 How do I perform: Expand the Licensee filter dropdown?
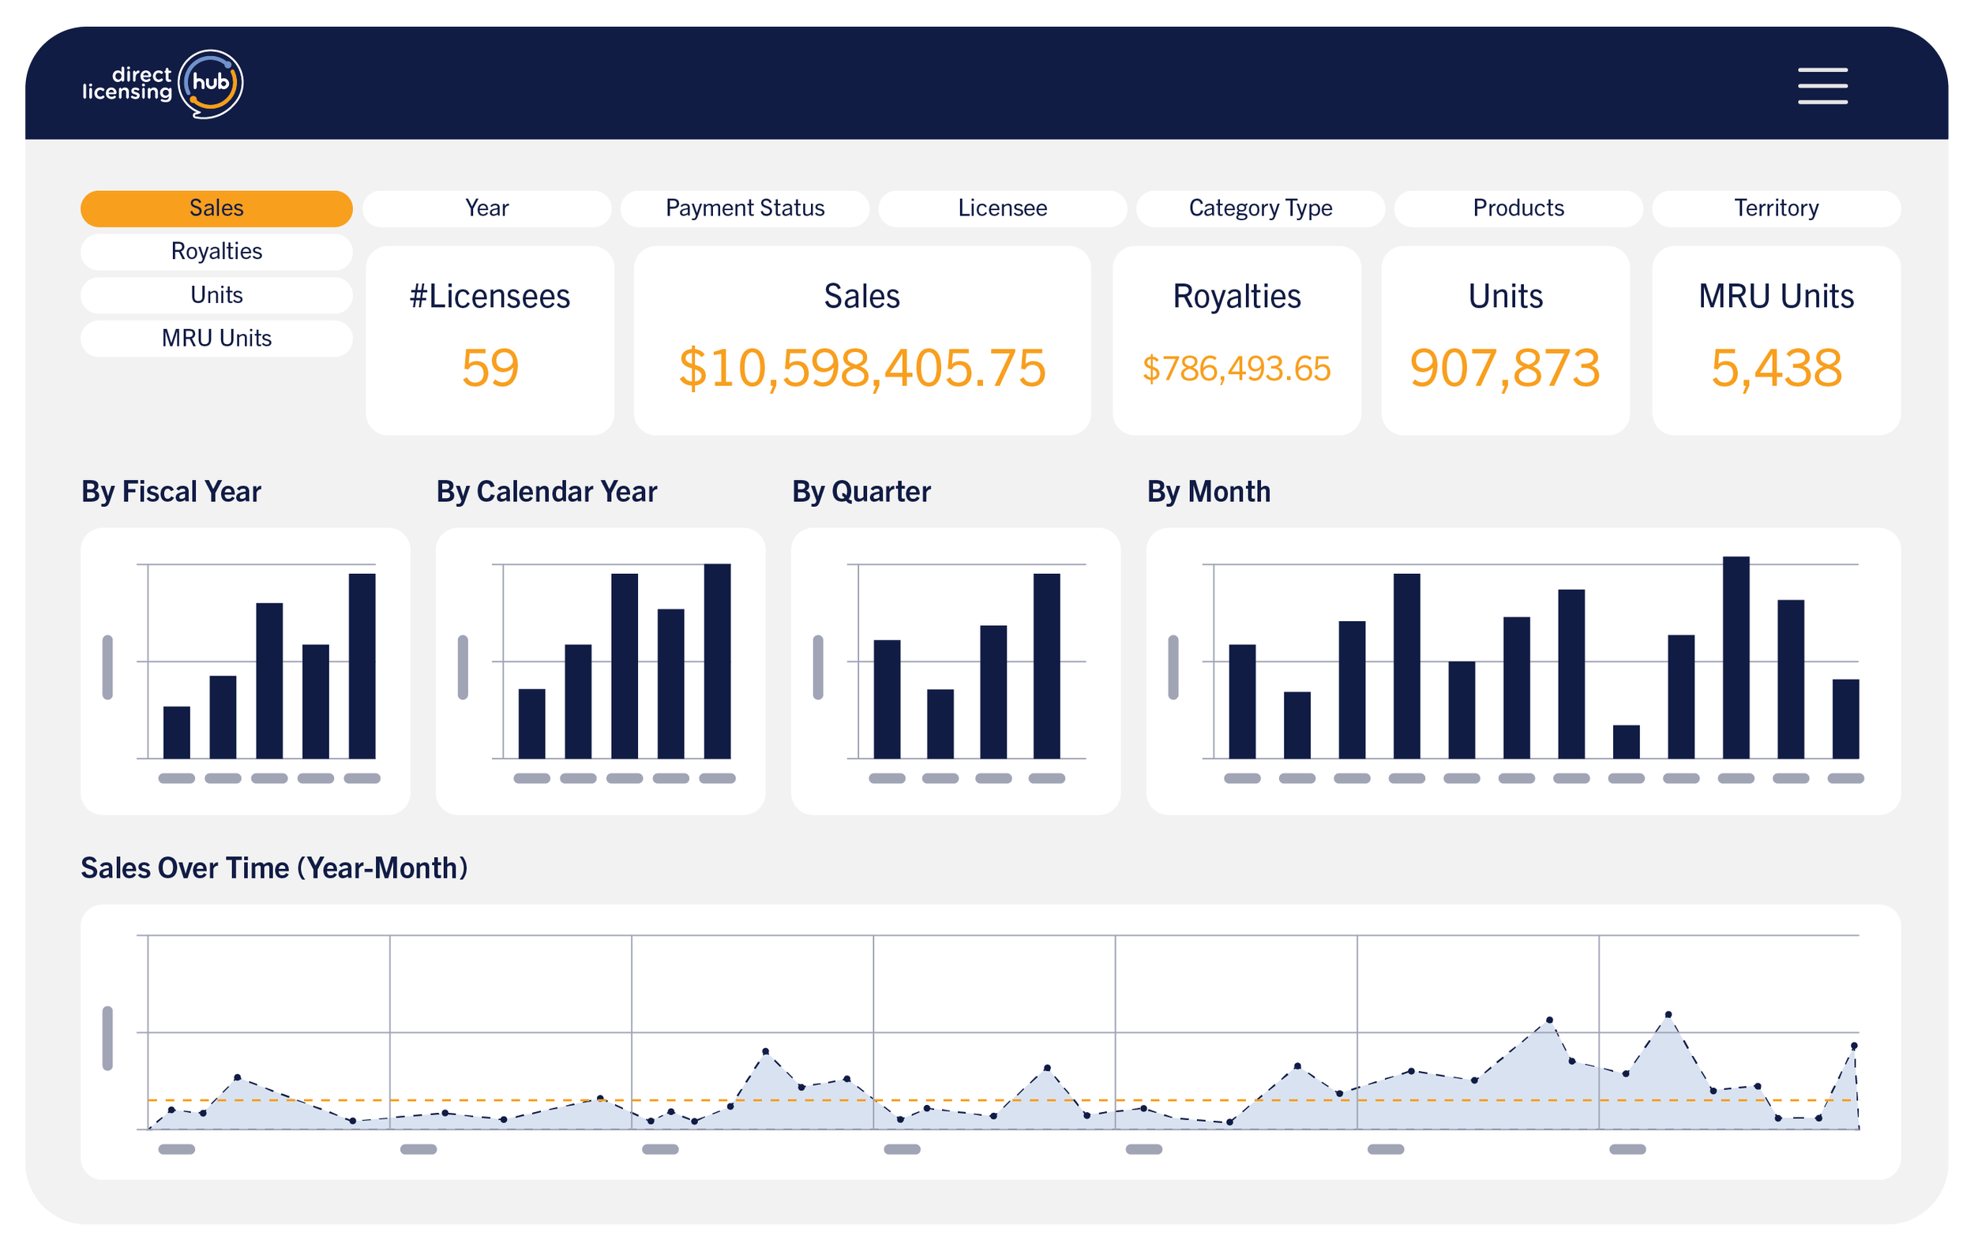pos(1002,208)
